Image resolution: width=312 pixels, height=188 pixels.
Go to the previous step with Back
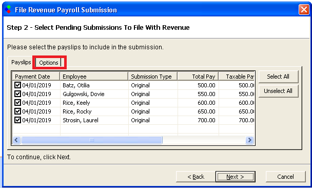[196, 177]
